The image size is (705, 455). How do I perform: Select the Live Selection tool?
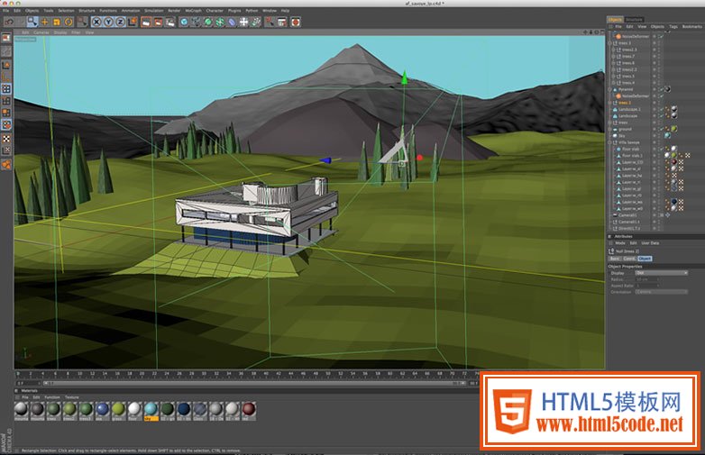point(32,22)
